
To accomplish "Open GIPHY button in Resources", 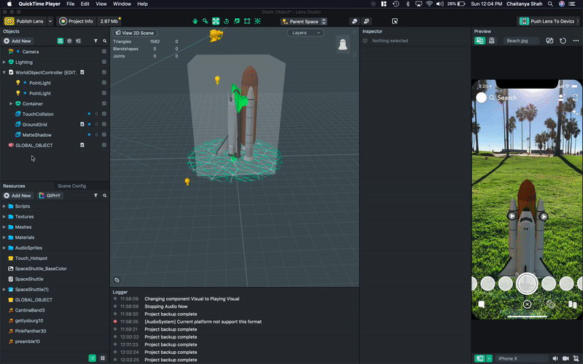I will [x=50, y=195].
